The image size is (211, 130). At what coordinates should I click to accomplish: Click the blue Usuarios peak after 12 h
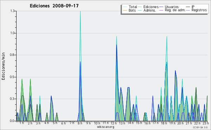point(116,45)
